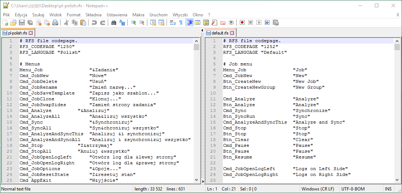Switch to the pl-polish.rfs tab

[17, 33]
